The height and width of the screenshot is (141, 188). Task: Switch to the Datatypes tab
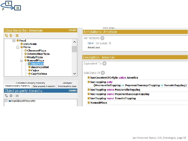coord(67,83)
